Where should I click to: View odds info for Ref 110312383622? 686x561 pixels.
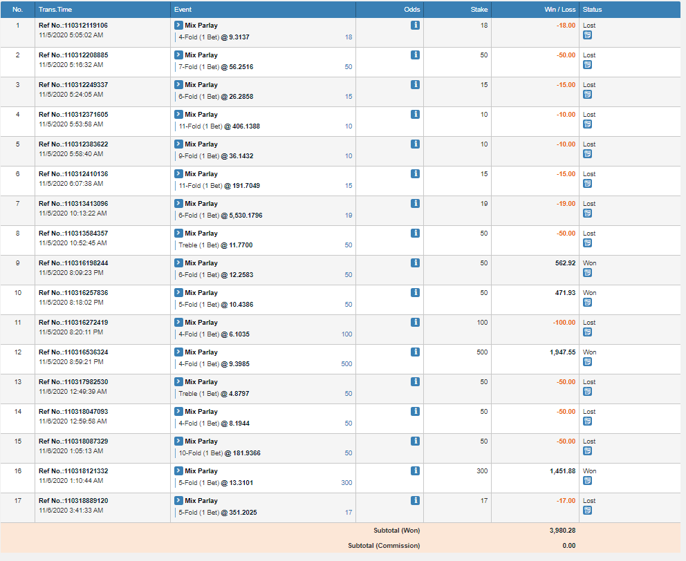pyautogui.click(x=415, y=144)
